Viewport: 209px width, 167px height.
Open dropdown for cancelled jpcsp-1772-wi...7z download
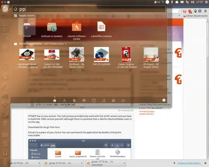(124, 163)
